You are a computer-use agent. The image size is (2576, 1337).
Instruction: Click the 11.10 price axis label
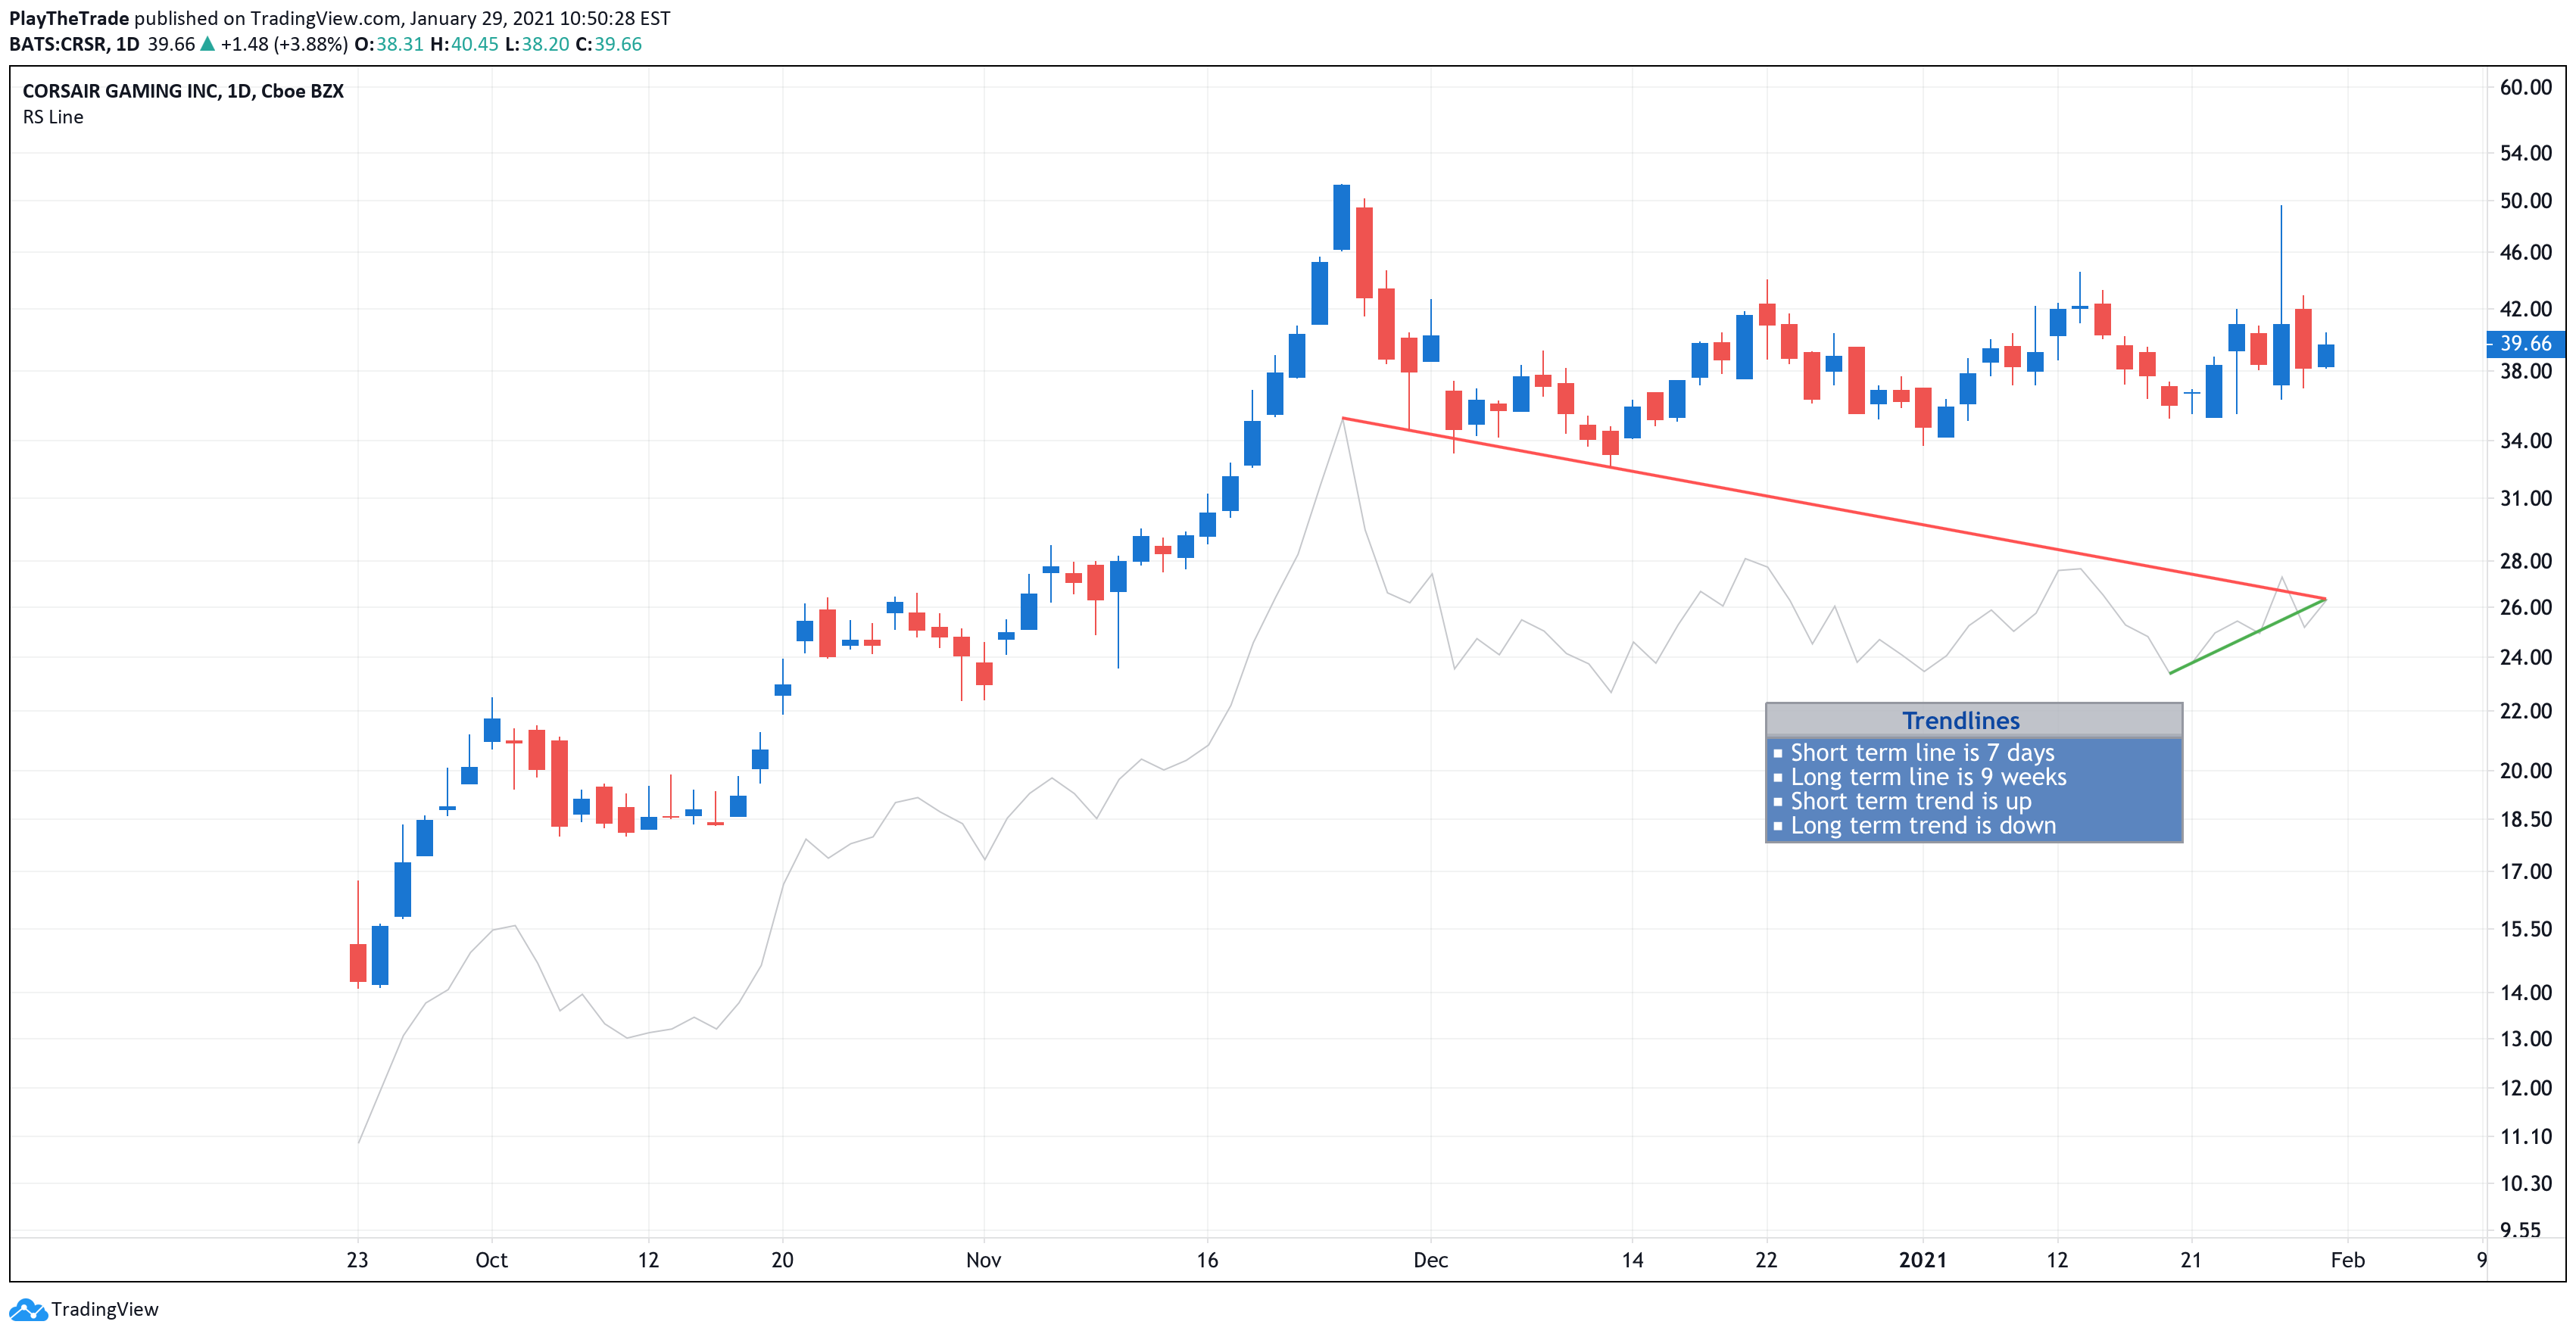tap(2525, 1136)
